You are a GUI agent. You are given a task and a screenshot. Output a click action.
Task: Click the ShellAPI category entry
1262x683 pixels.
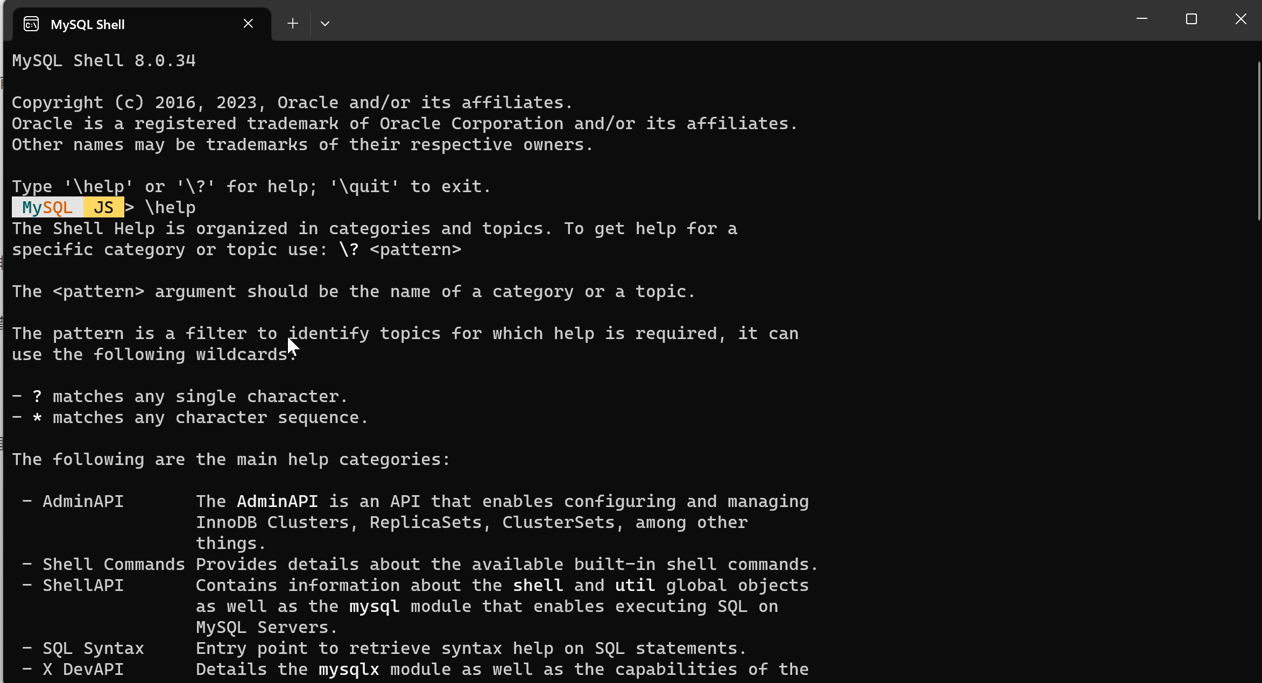pos(83,585)
